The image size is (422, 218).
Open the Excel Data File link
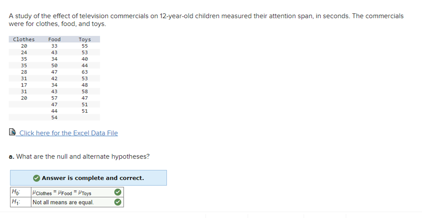click(69, 133)
